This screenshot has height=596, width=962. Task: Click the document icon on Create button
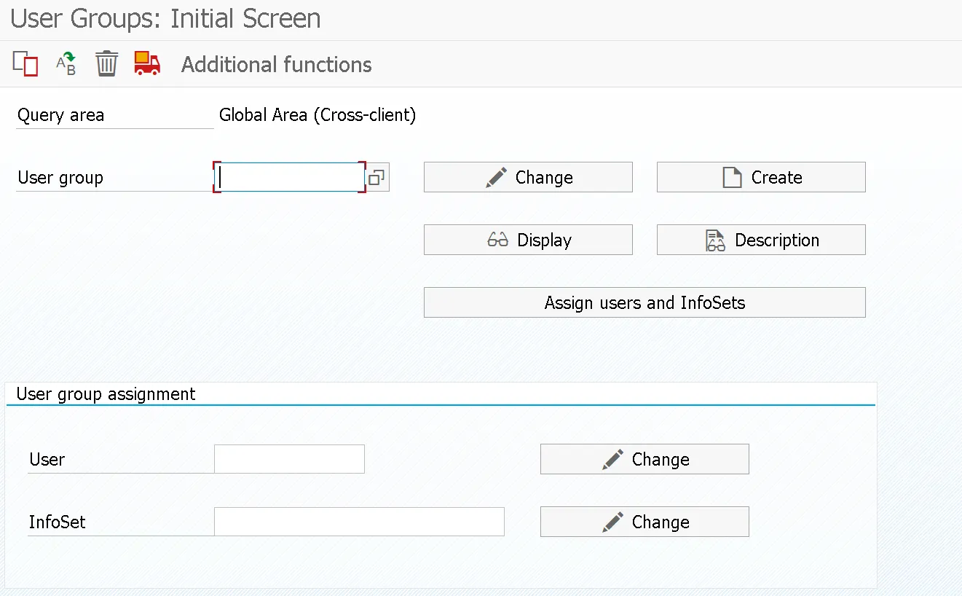(732, 178)
